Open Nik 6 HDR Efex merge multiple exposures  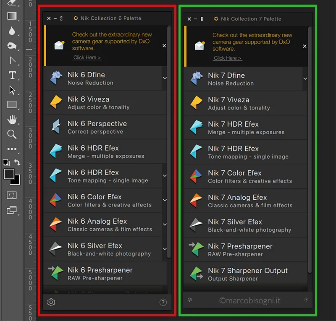point(105,151)
